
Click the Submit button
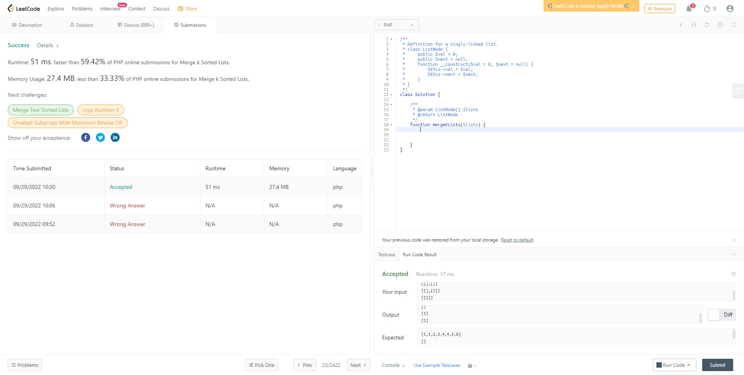pyautogui.click(x=717, y=365)
